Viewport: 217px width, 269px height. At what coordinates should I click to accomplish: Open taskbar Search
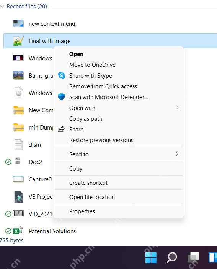coord(172,257)
